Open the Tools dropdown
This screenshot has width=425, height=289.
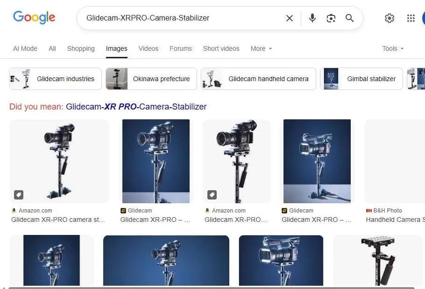point(392,48)
